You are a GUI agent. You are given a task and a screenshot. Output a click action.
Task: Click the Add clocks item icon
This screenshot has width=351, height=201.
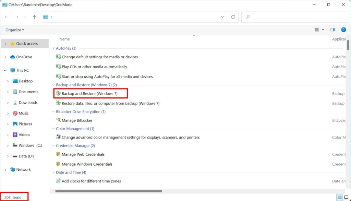coord(58,181)
